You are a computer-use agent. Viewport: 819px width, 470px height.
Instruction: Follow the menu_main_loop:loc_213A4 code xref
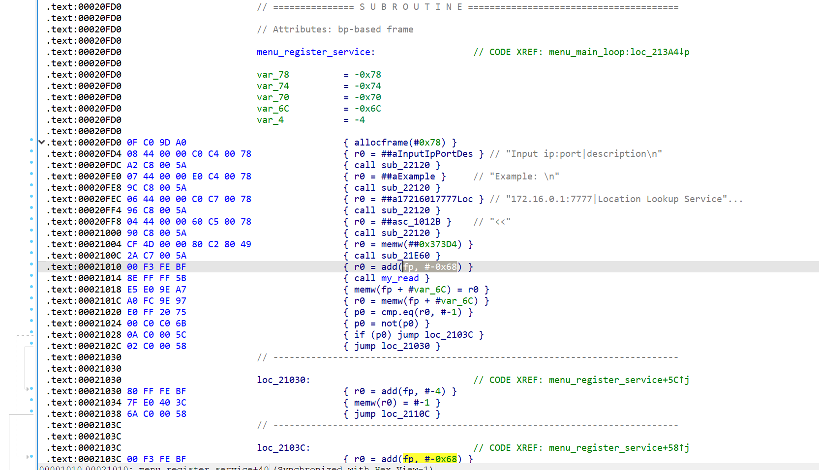click(618, 52)
